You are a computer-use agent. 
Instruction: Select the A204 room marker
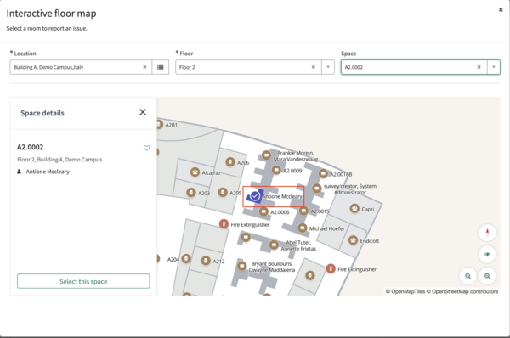pos(186,259)
